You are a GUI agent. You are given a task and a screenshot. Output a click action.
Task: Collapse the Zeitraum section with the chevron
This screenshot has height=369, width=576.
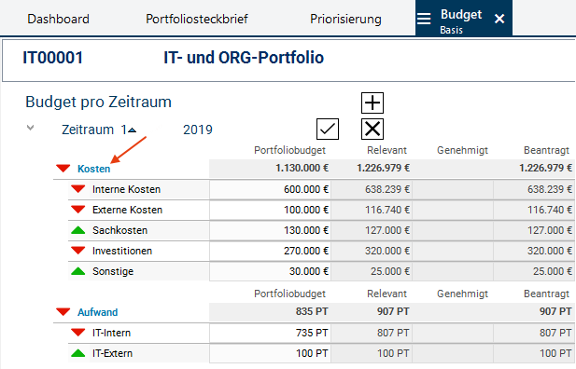[31, 128]
